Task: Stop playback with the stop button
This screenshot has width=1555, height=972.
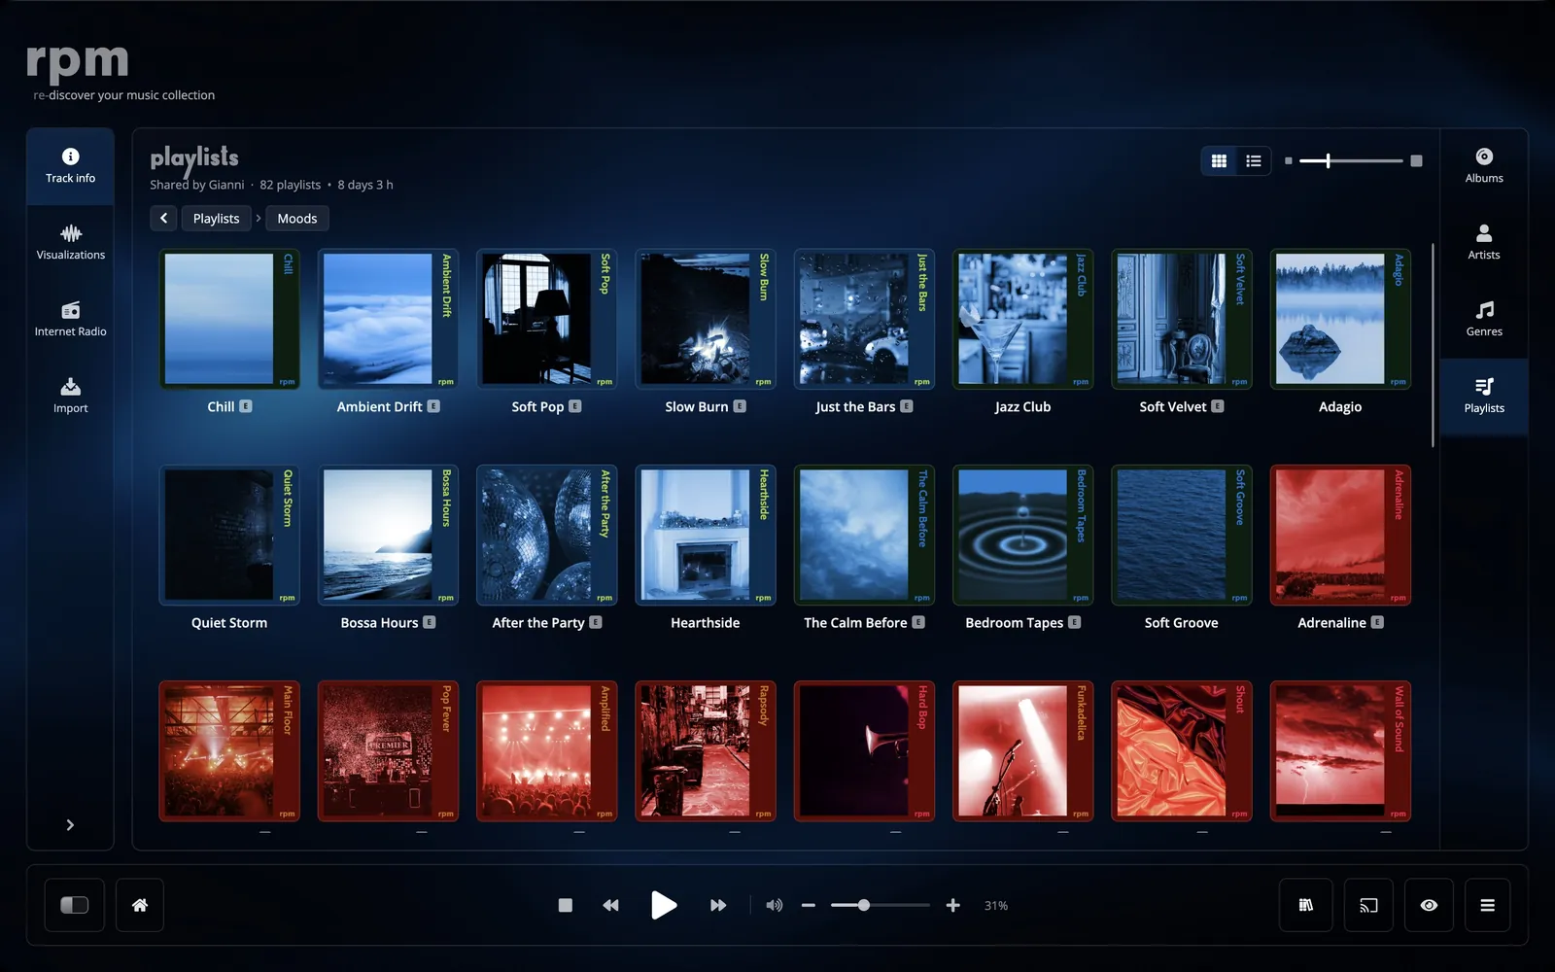Action: 565,905
